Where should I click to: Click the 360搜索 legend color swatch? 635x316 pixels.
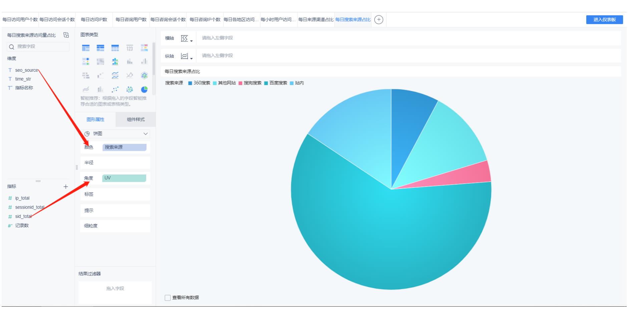[190, 83]
